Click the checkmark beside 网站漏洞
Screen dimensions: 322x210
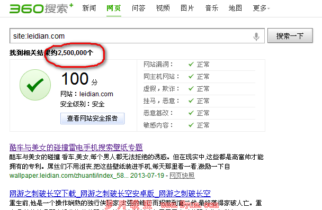[x=191, y=64]
